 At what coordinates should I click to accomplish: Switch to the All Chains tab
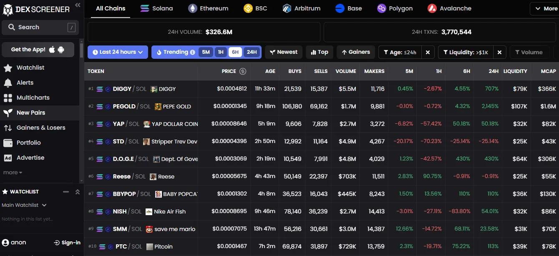(x=110, y=8)
